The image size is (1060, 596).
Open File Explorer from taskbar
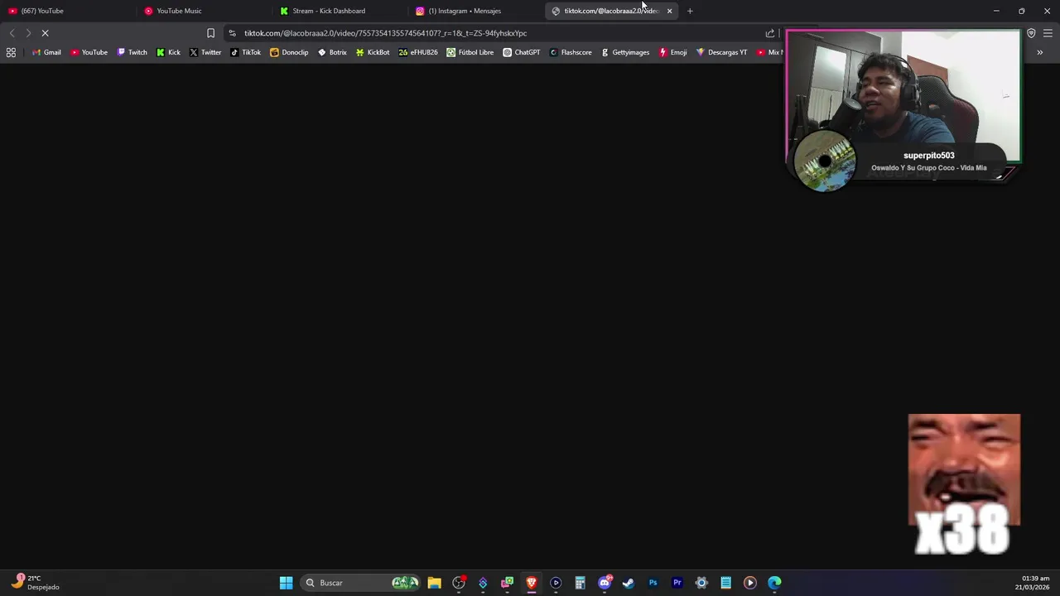(x=434, y=583)
